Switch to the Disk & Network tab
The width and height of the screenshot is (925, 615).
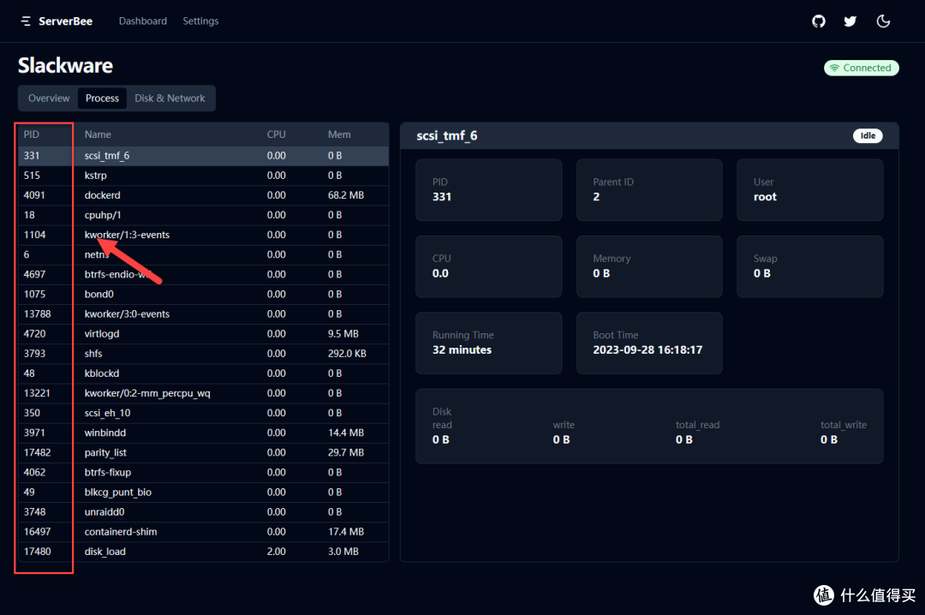click(x=170, y=99)
